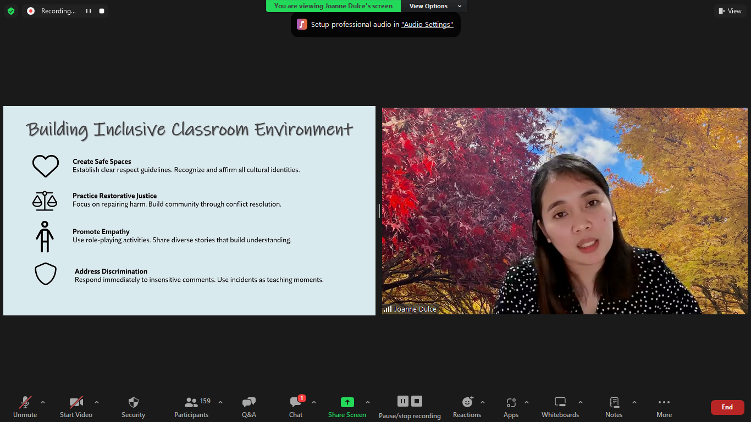Expand audio options arrow beside Unmute
Viewport: 751px width, 422px height.
coord(43,402)
